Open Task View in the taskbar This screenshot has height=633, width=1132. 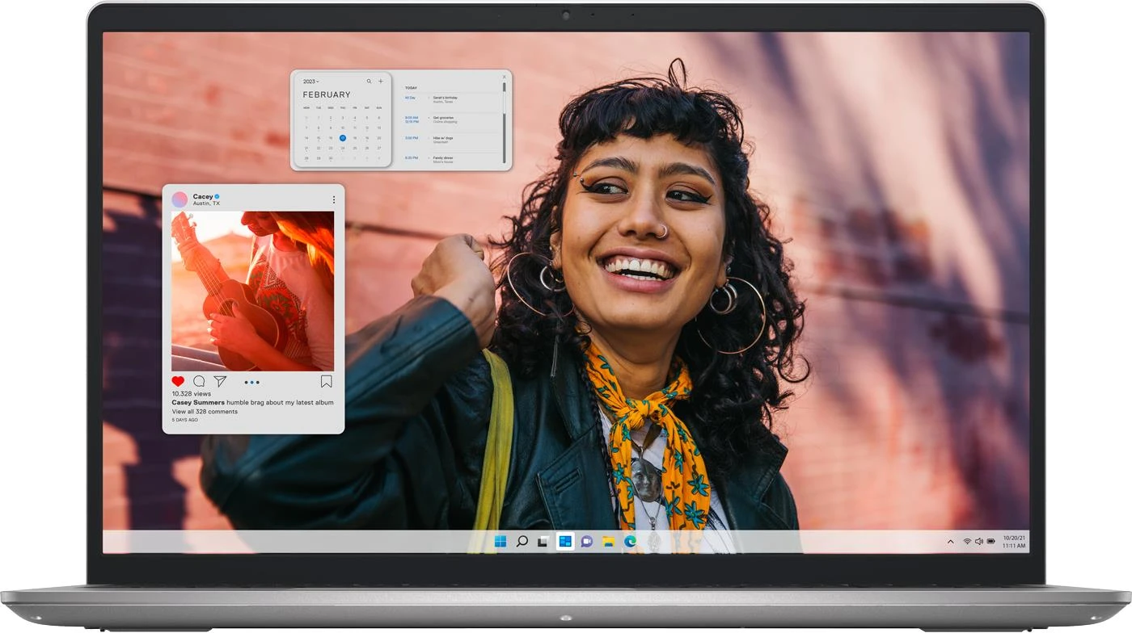543,541
